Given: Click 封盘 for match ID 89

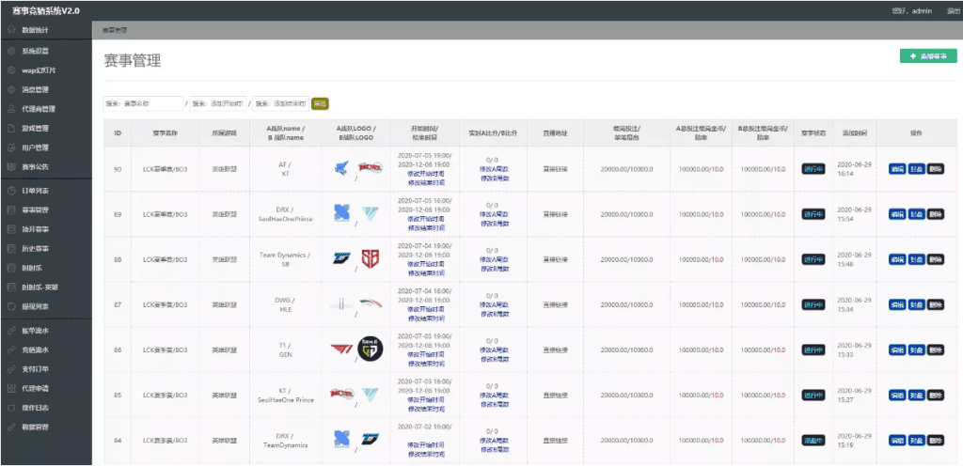Looking at the screenshot, I should pyautogui.click(x=916, y=214).
